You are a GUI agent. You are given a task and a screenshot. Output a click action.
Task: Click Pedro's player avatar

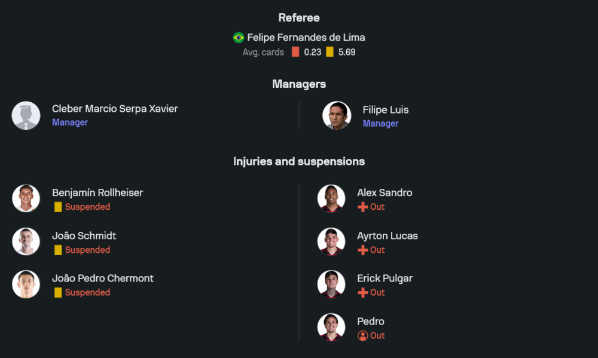pyautogui.click(x=331, y=328)
